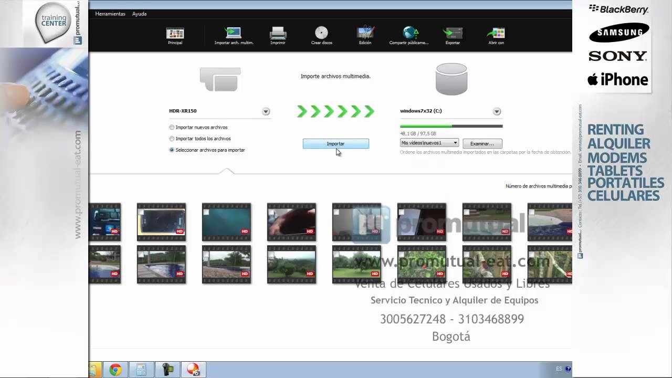Open the Crear discos disc icon
This screenshot has height=378, width=672.
point(321,36)
